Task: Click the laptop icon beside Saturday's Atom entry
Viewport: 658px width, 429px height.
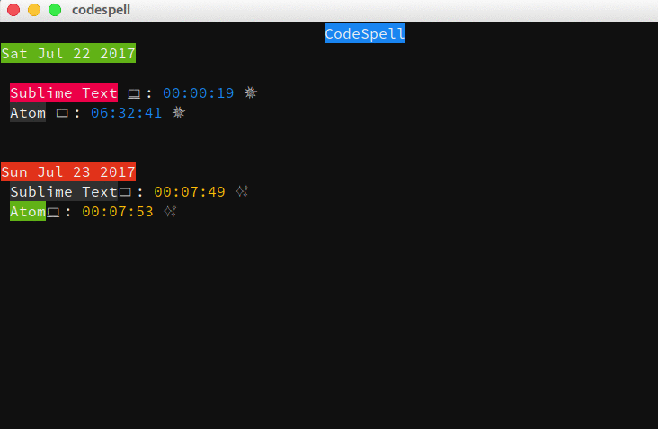Action: [x=62, y=114]
